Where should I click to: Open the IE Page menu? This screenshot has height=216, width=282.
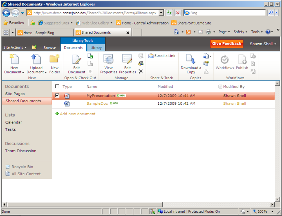[x=224, y=32]
